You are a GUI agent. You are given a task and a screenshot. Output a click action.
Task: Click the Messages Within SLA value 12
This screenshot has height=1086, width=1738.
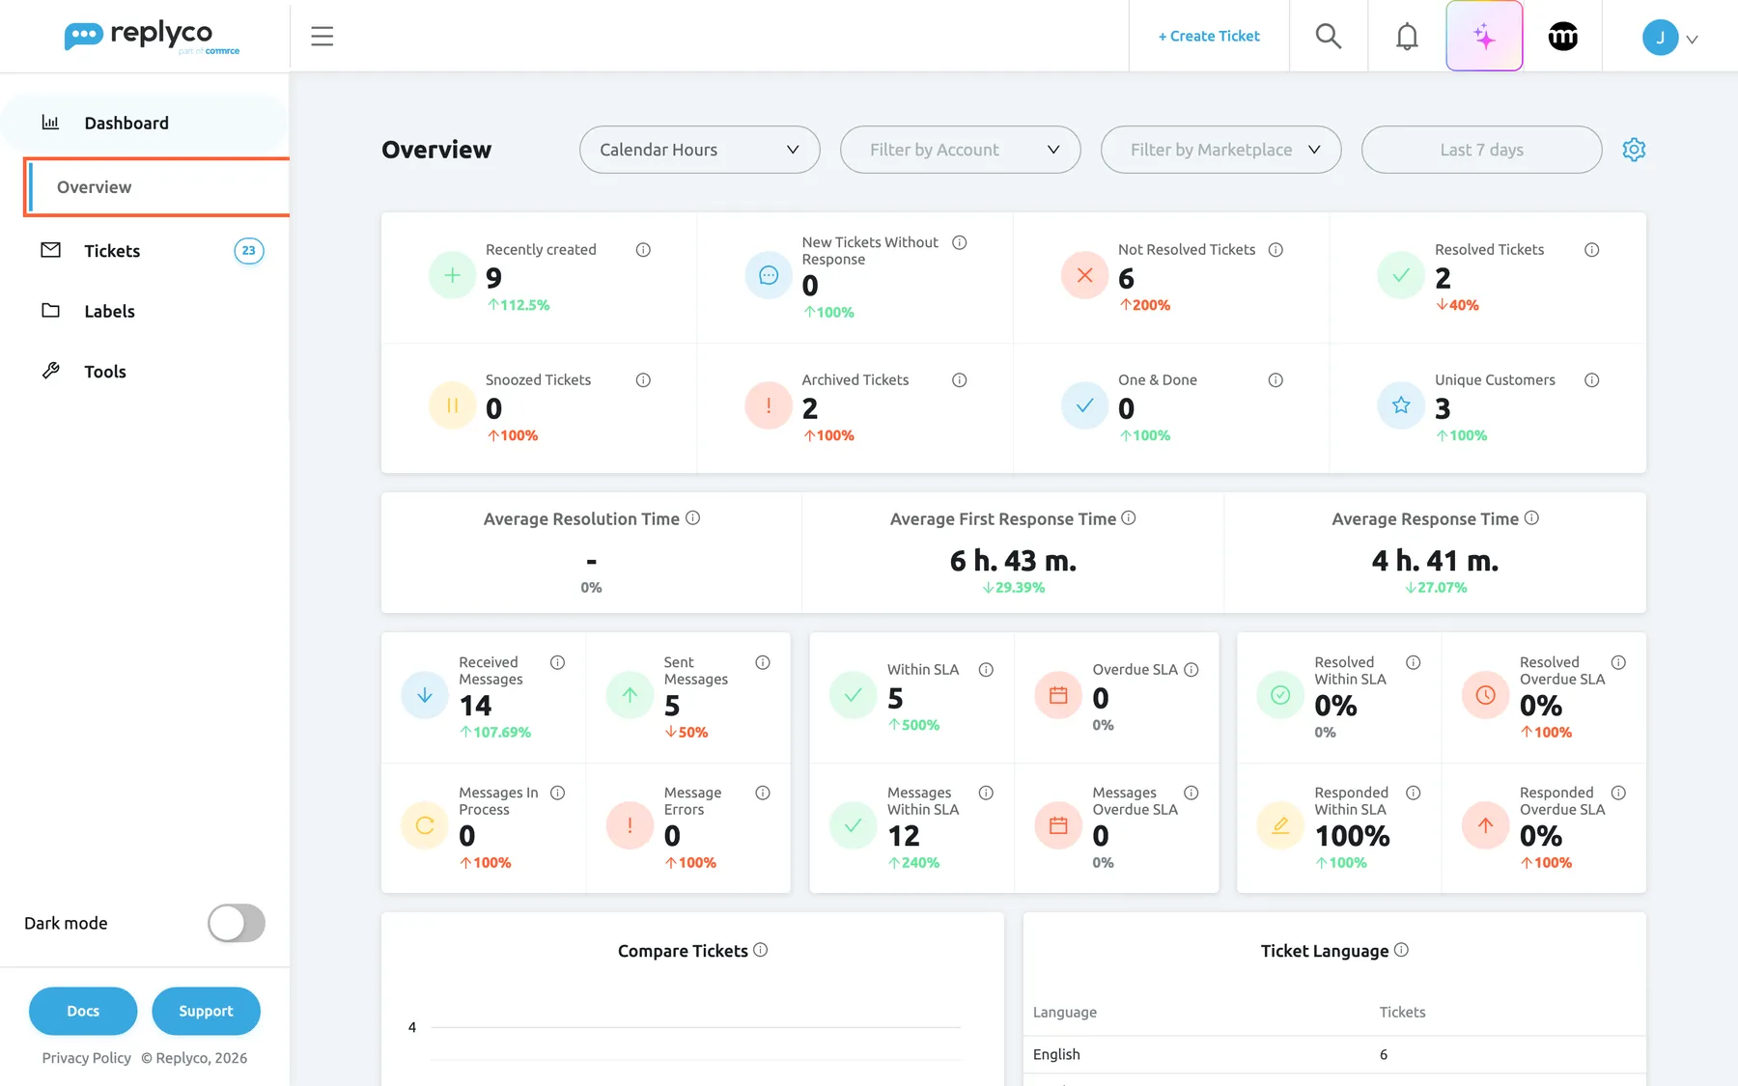[x=904, y=836]
